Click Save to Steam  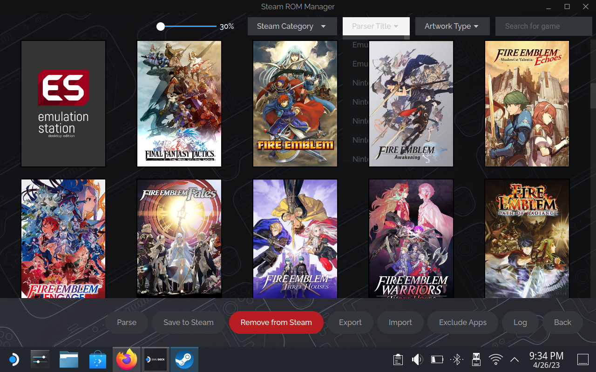point(188,322)
